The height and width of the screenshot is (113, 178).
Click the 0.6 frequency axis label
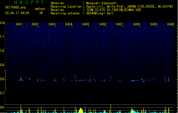click(2, 107)
